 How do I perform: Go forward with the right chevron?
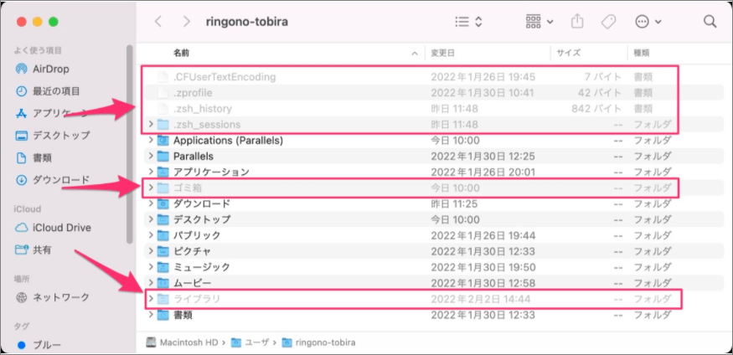click(187, 22)
